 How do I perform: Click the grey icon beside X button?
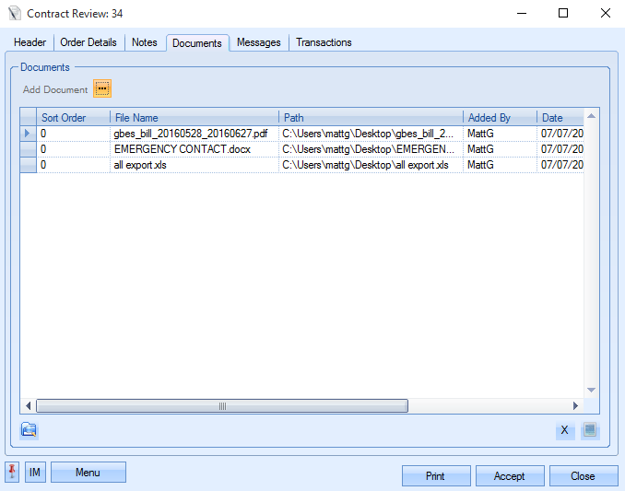coord(590,430)
